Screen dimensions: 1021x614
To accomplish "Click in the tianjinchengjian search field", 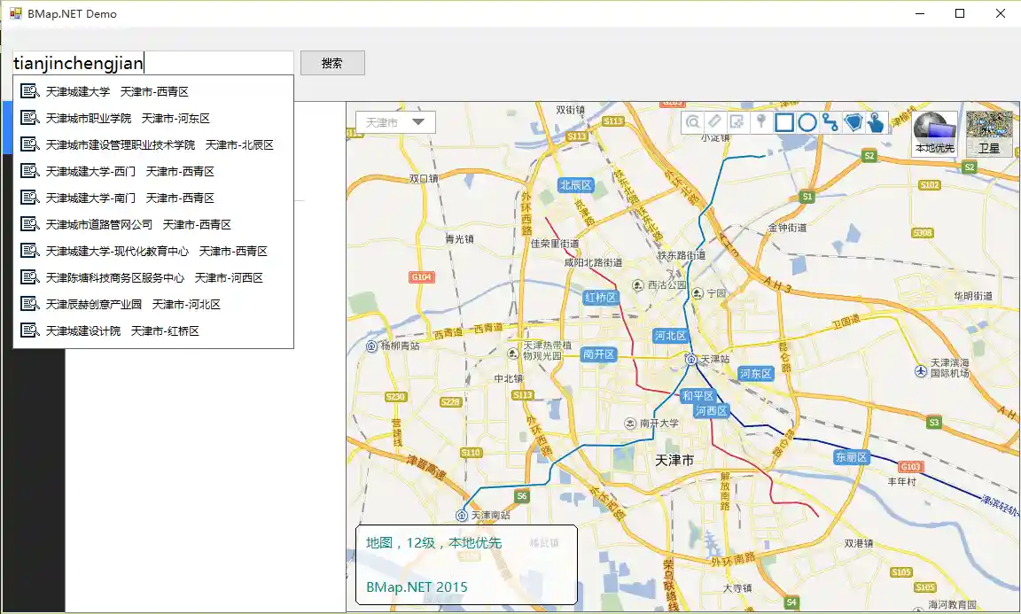I will point(152,63).
